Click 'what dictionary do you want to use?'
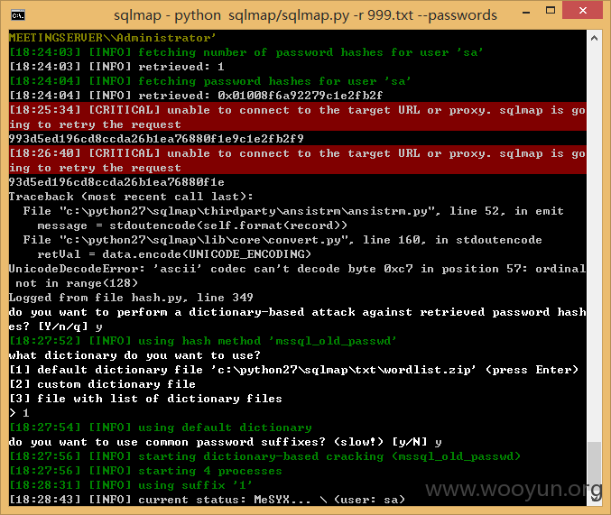This screenshot has width=611, height=515. (134, 354)
